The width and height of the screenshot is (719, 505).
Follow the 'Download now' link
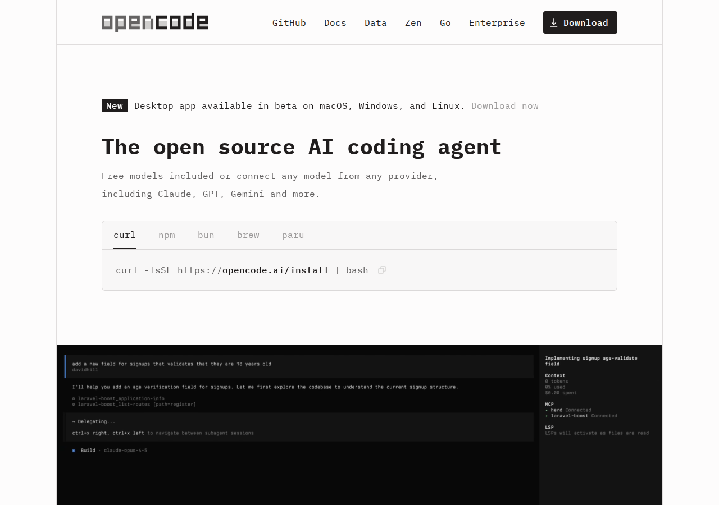coord(505,105)
